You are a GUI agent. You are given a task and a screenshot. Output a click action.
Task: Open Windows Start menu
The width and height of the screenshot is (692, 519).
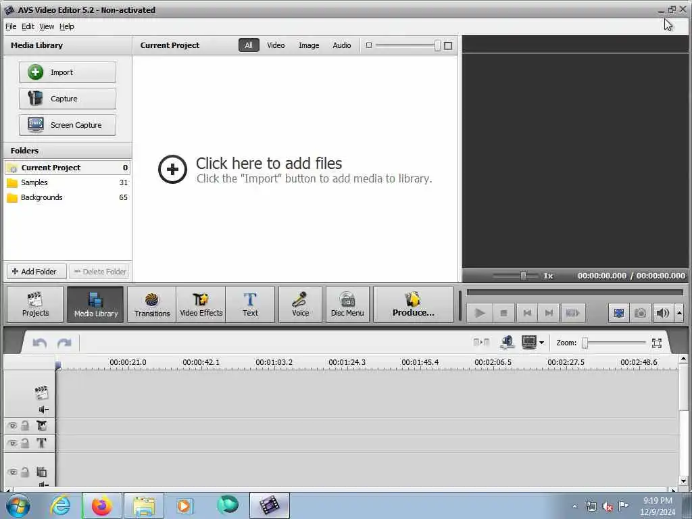(18, 505)
